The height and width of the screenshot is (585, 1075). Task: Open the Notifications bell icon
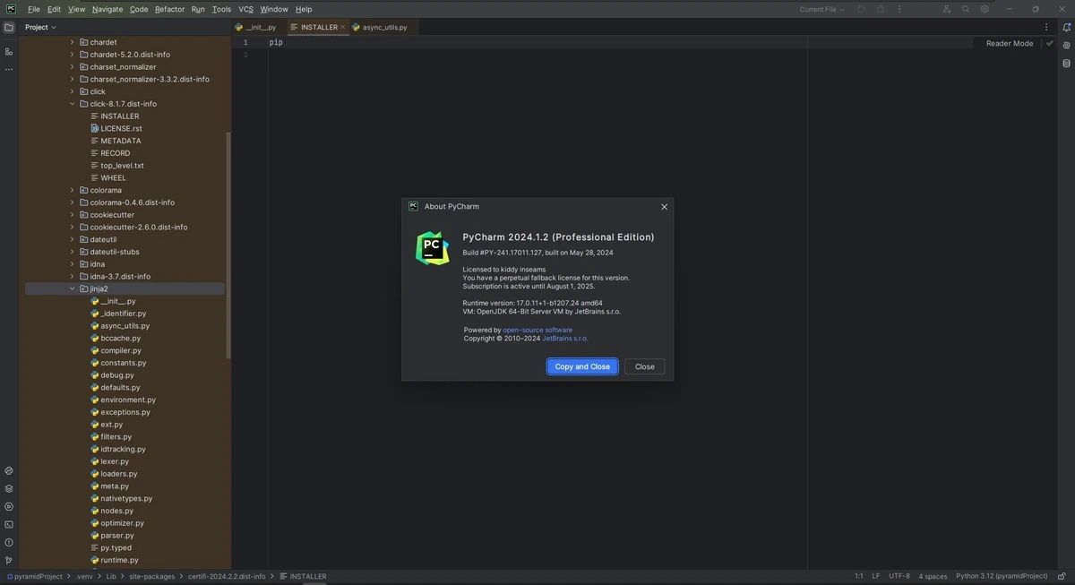click(1066, 27)
